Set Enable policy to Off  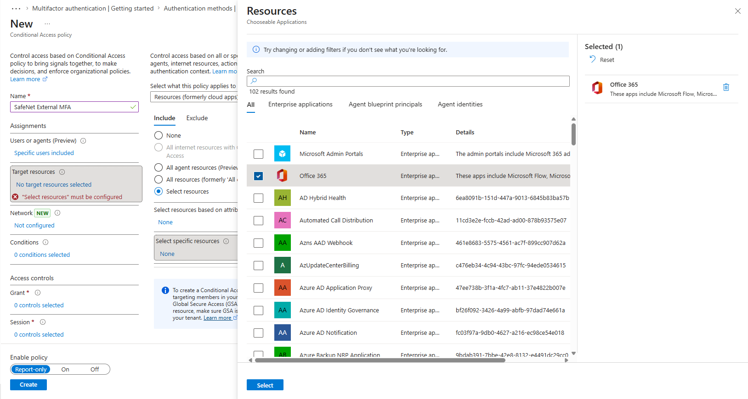point(95,370)
